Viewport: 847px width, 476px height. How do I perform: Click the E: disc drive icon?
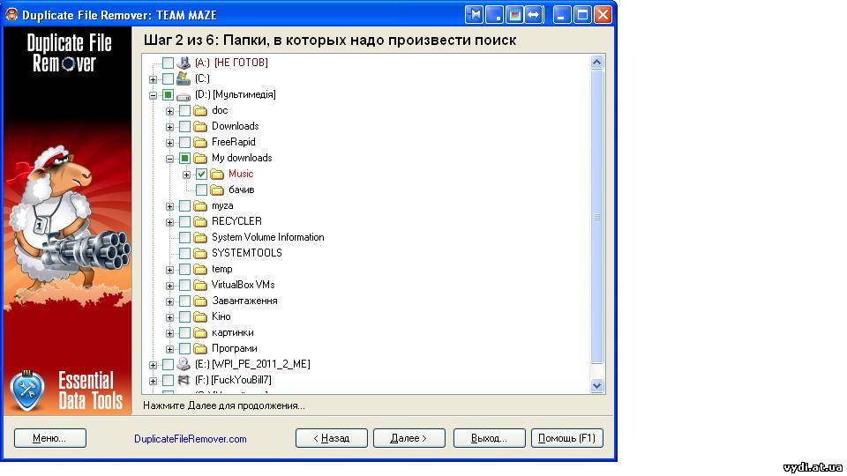(184, 364)
